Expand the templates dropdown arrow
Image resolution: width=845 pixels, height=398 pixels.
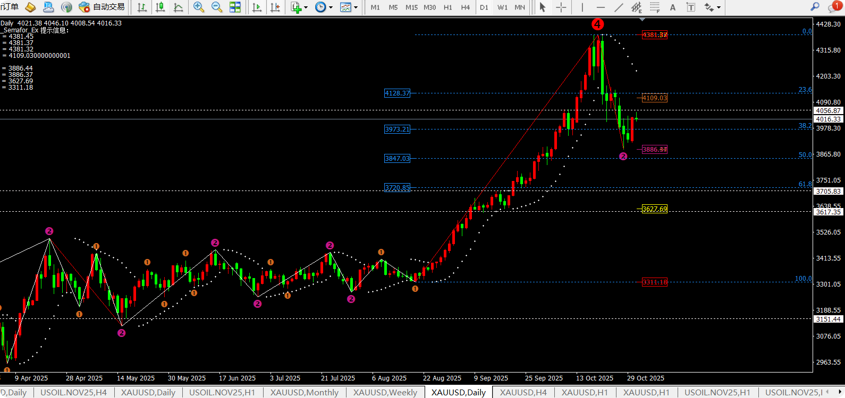[x=356, y=7]
